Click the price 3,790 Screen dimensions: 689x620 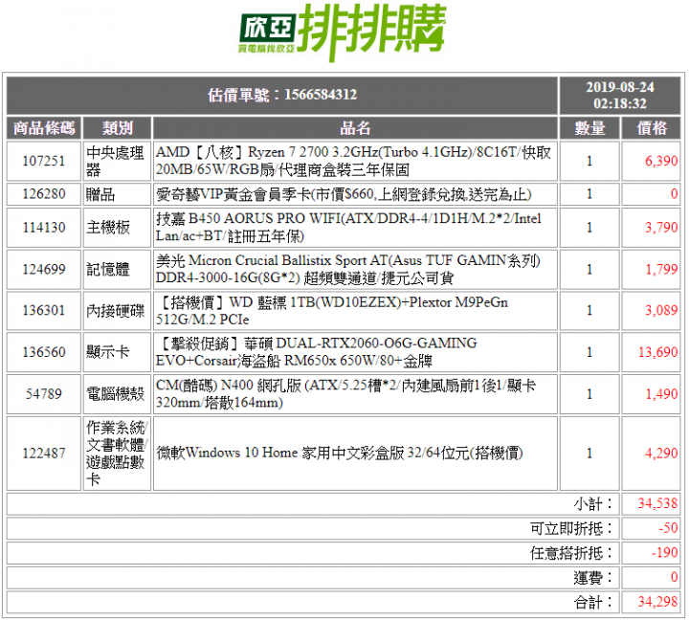(661, 227)
